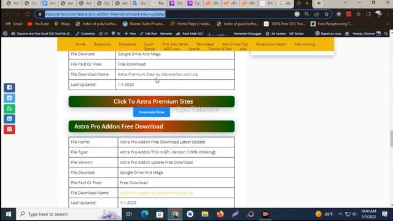
Task: Click the red extension icon in Chrome toolbar
Action: click(x=349, y=14)
